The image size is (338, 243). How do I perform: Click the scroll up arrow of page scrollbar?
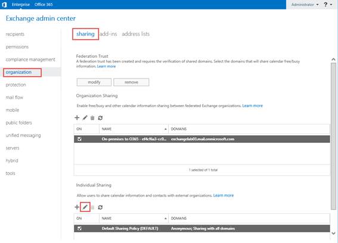tap(333, 60)
